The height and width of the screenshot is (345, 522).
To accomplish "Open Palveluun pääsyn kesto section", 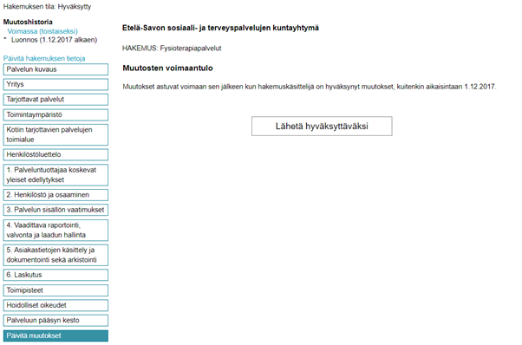I will click(x=55, y=321).
